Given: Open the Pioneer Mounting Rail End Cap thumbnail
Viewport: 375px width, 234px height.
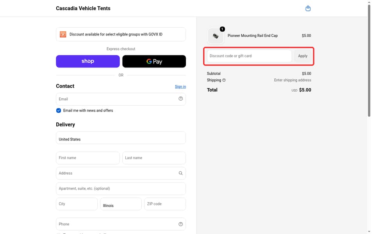Looking at the screenshot, I should (x=216, y=36).
